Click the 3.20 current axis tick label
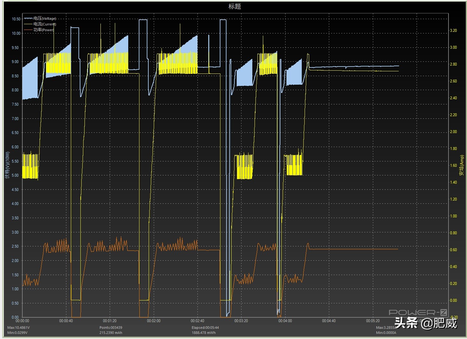 pyautogui.click(x=453, y=31)
